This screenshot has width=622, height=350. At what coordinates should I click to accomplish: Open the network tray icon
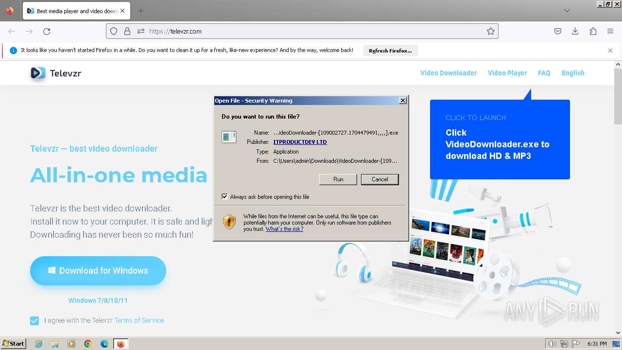pyautogui.click(x=564, y=344)
